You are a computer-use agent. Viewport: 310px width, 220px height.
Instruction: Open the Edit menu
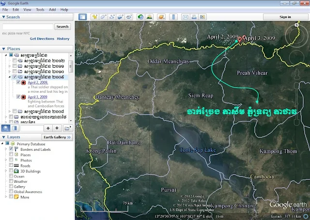coord(15,10)
